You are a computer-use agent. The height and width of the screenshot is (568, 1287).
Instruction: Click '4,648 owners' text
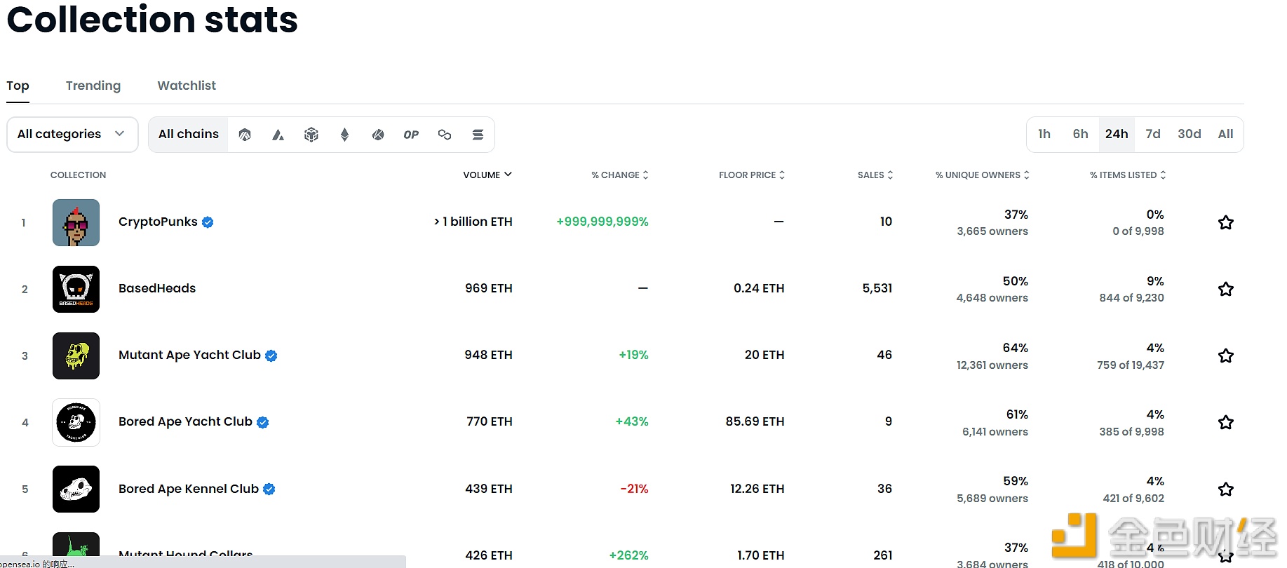point(992,298)
